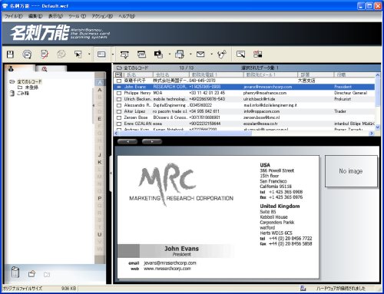Click the greyed-out circular sync toolbar icon
This screenshot has height=294, width=384.
click(61, 55)
